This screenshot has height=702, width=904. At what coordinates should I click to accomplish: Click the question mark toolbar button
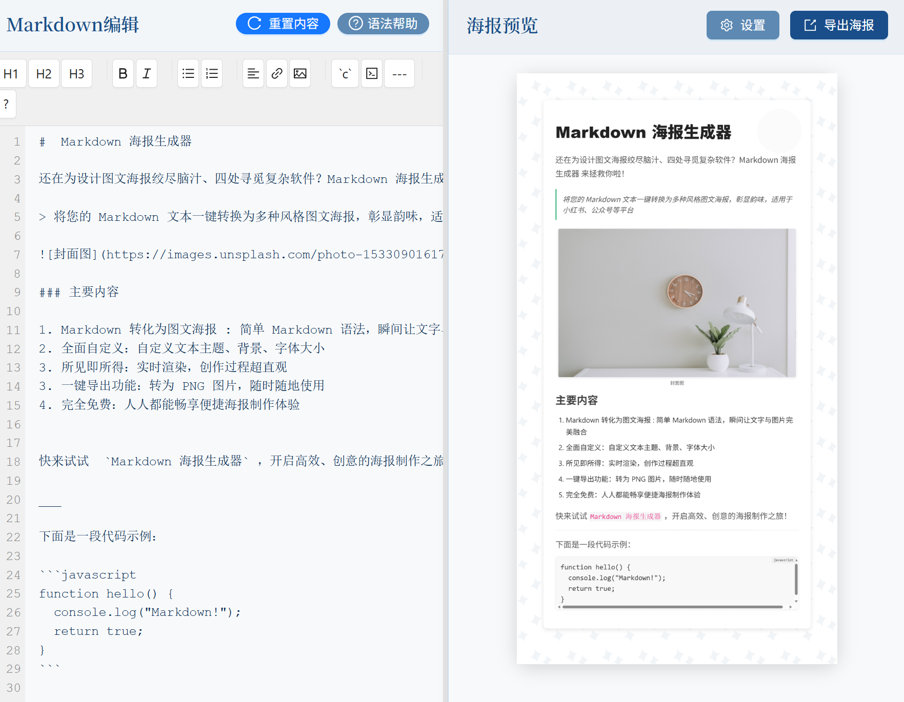point(7,104)
